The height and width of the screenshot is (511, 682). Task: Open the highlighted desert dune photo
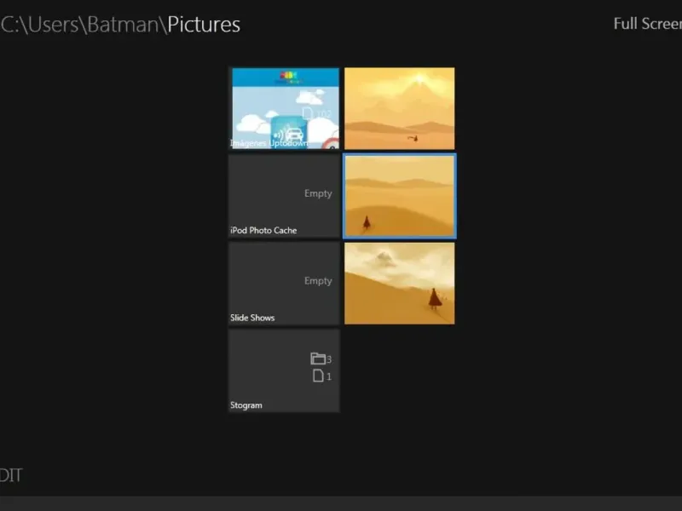[x=399, y=196]
